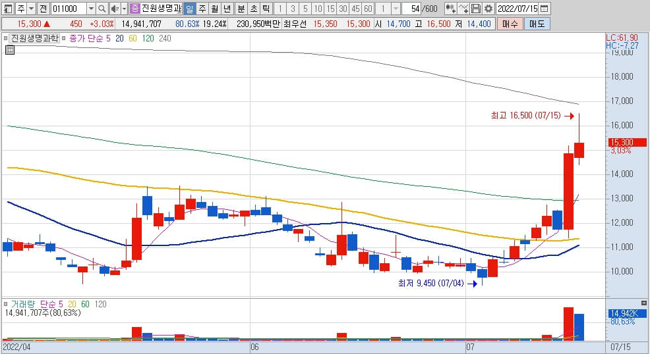Select the 60 minute interval button
Image resolution: width=650 pixels, height=354 pixels.
[368, 9]
